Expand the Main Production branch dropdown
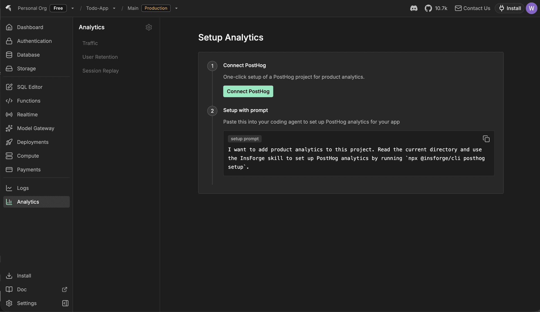Viewport: 540px width, 312px height. (176, 8)
